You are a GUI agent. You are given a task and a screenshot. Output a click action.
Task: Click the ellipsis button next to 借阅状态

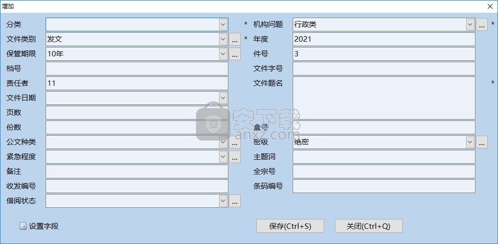235,200
